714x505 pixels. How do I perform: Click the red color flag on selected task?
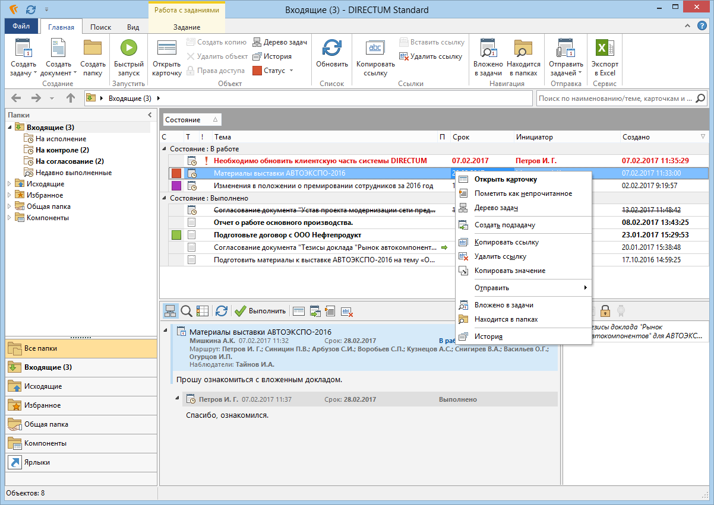176,173
